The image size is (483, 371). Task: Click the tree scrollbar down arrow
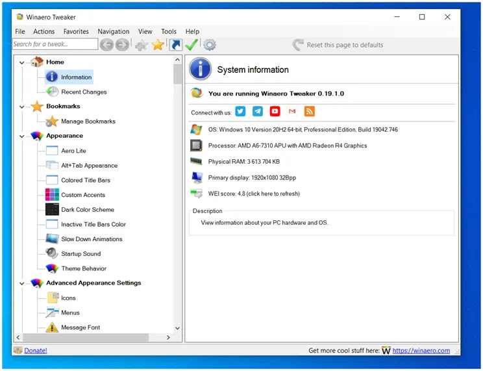click(x=177, y=328)
